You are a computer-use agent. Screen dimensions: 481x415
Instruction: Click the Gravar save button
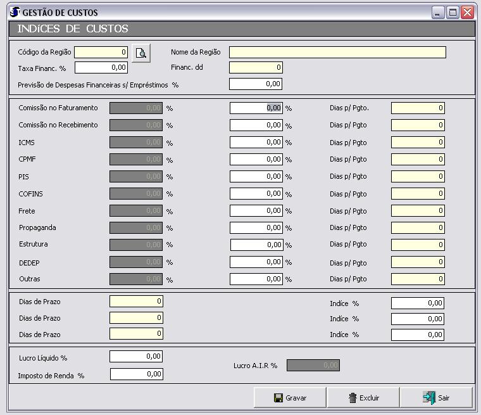click(290, 398)
